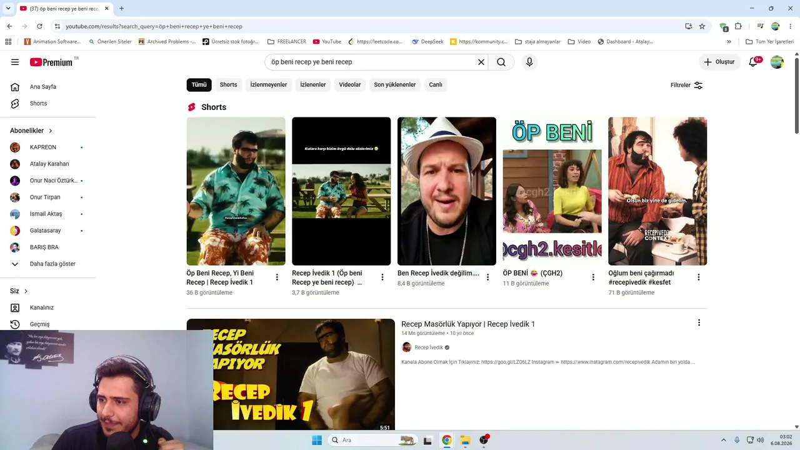Viewport: 800px width, 450px height.
Task: Open options for 'Recep Masörlük Yapıyor' video
Action: pyautogui.click(x=699, y=322)
